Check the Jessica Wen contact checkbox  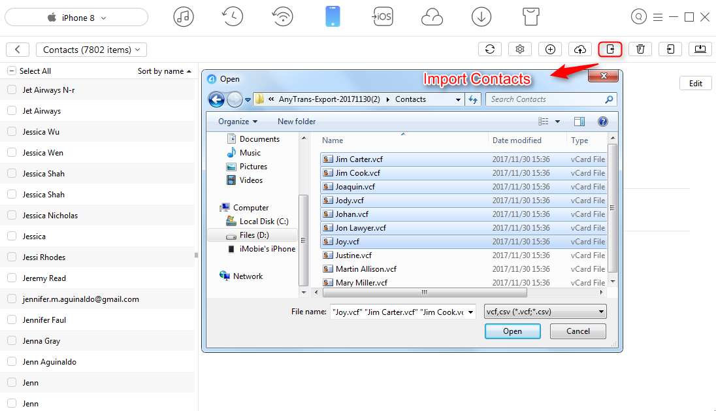coord(12,152)
